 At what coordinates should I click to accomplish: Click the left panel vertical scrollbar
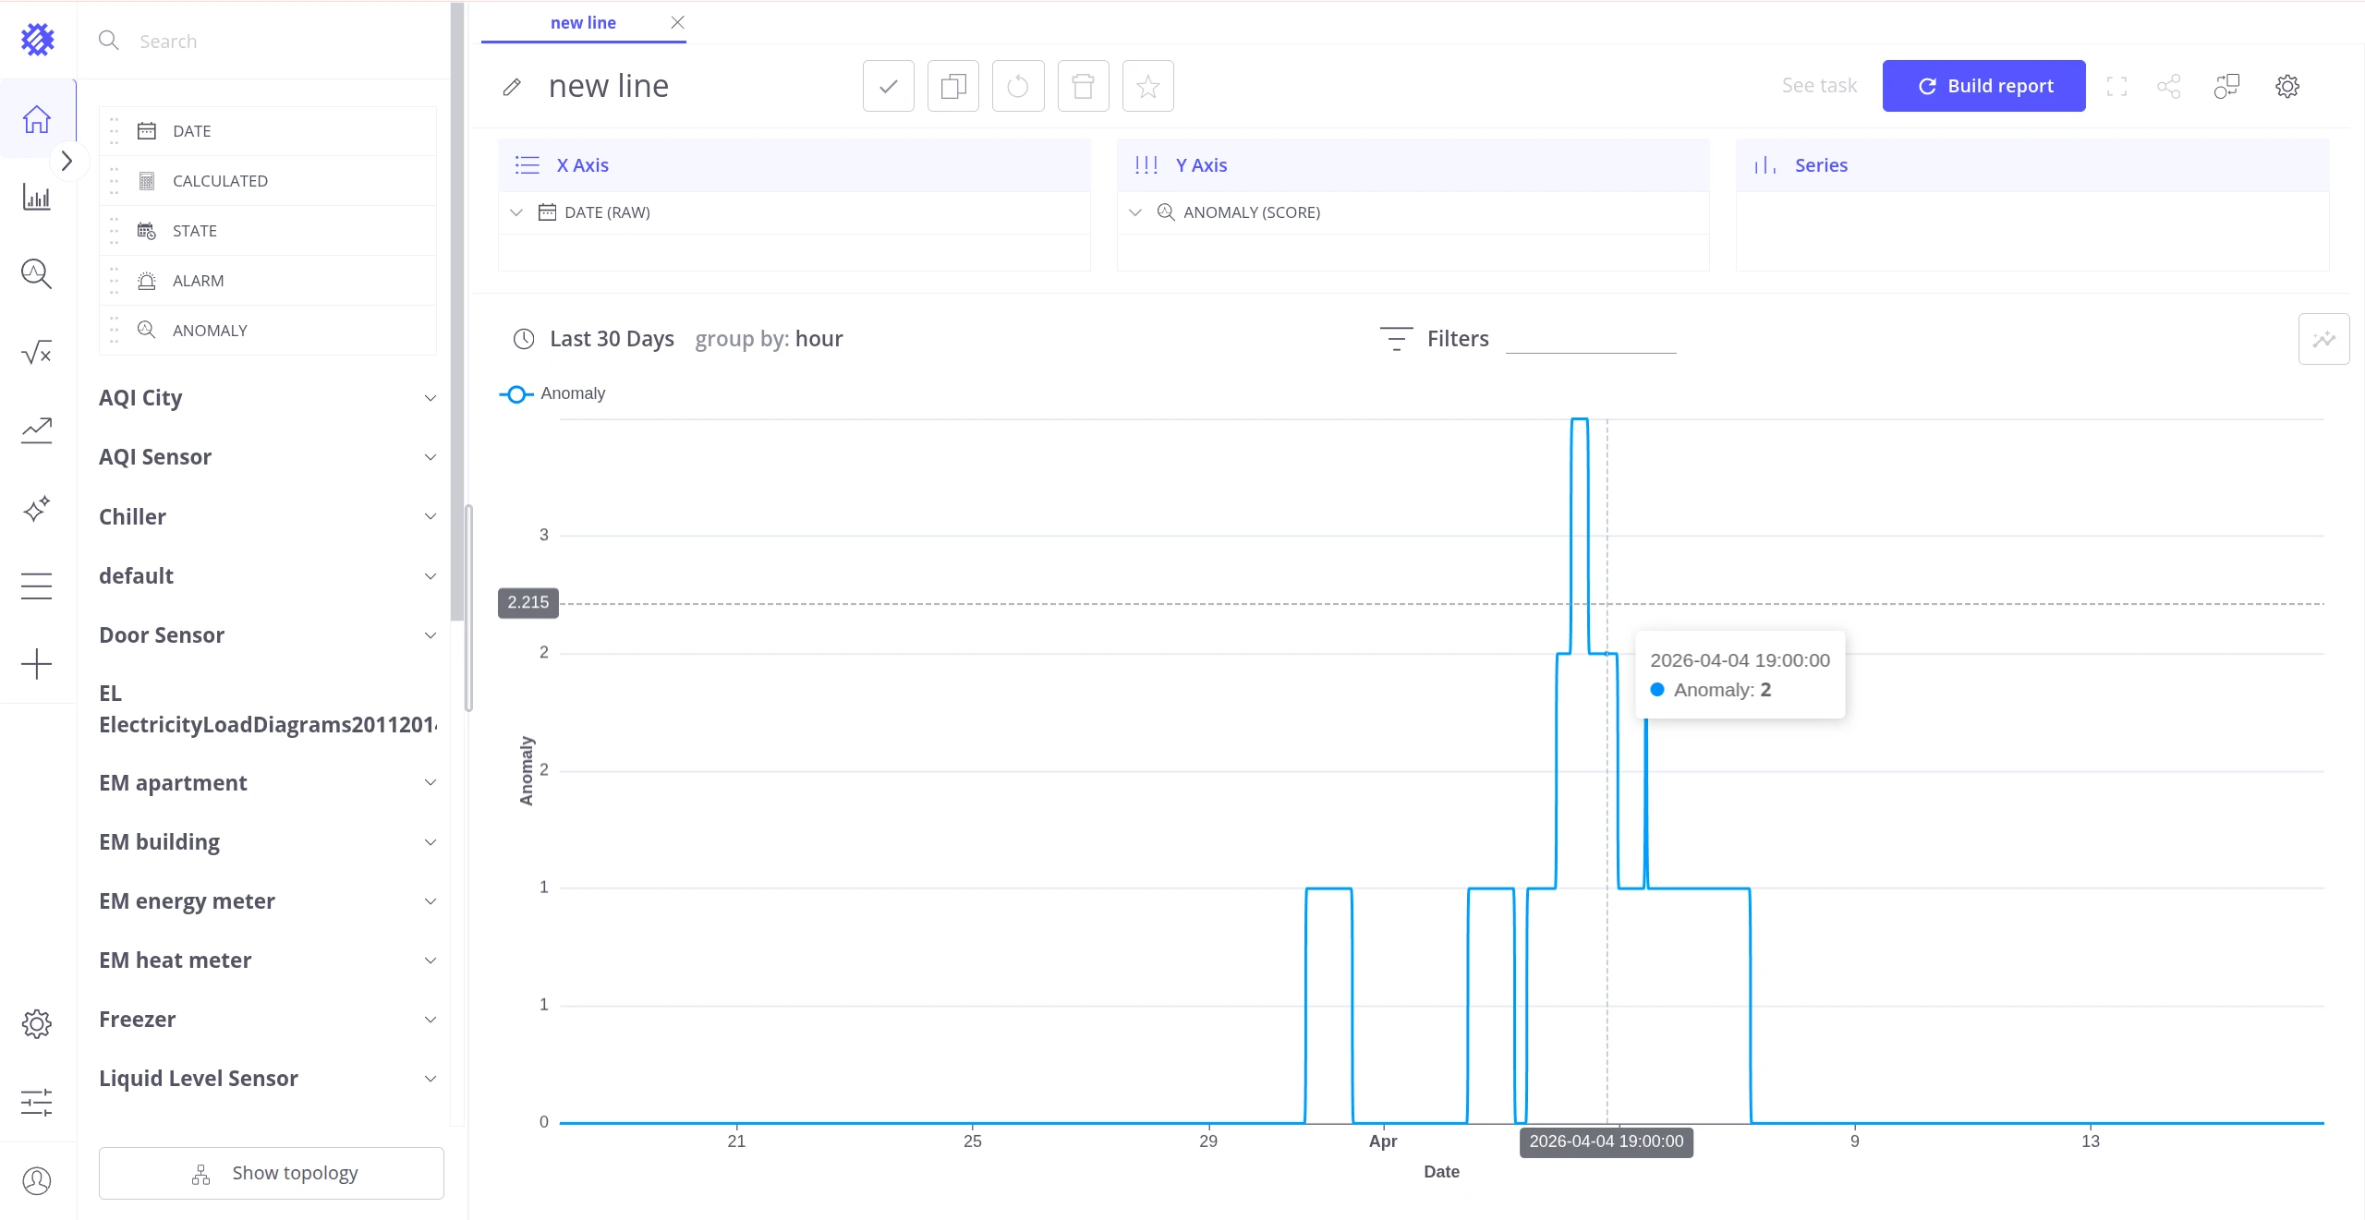point(457,310)
